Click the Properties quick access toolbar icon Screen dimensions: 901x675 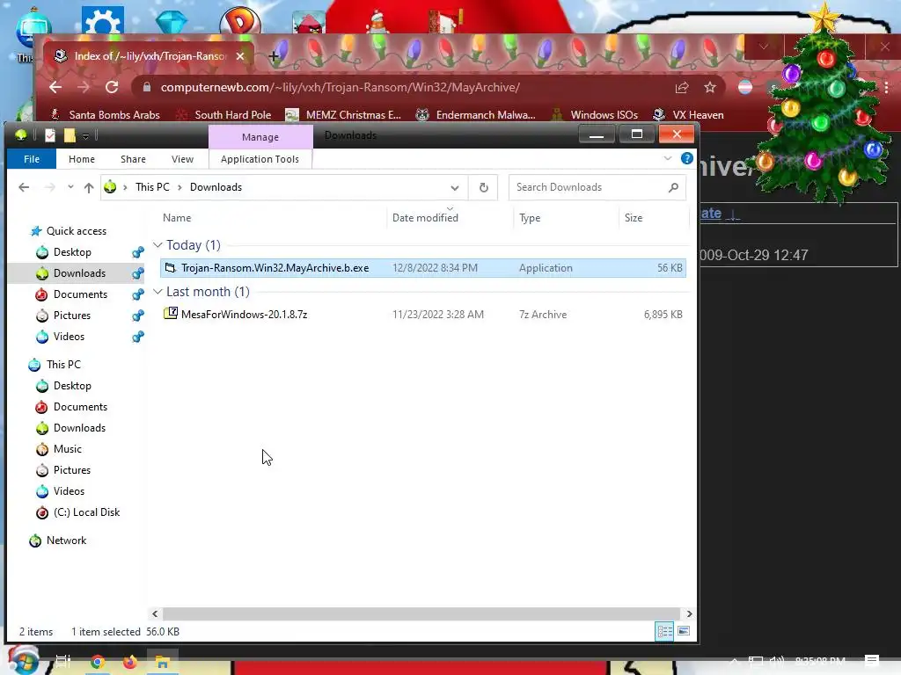point(50,135)
